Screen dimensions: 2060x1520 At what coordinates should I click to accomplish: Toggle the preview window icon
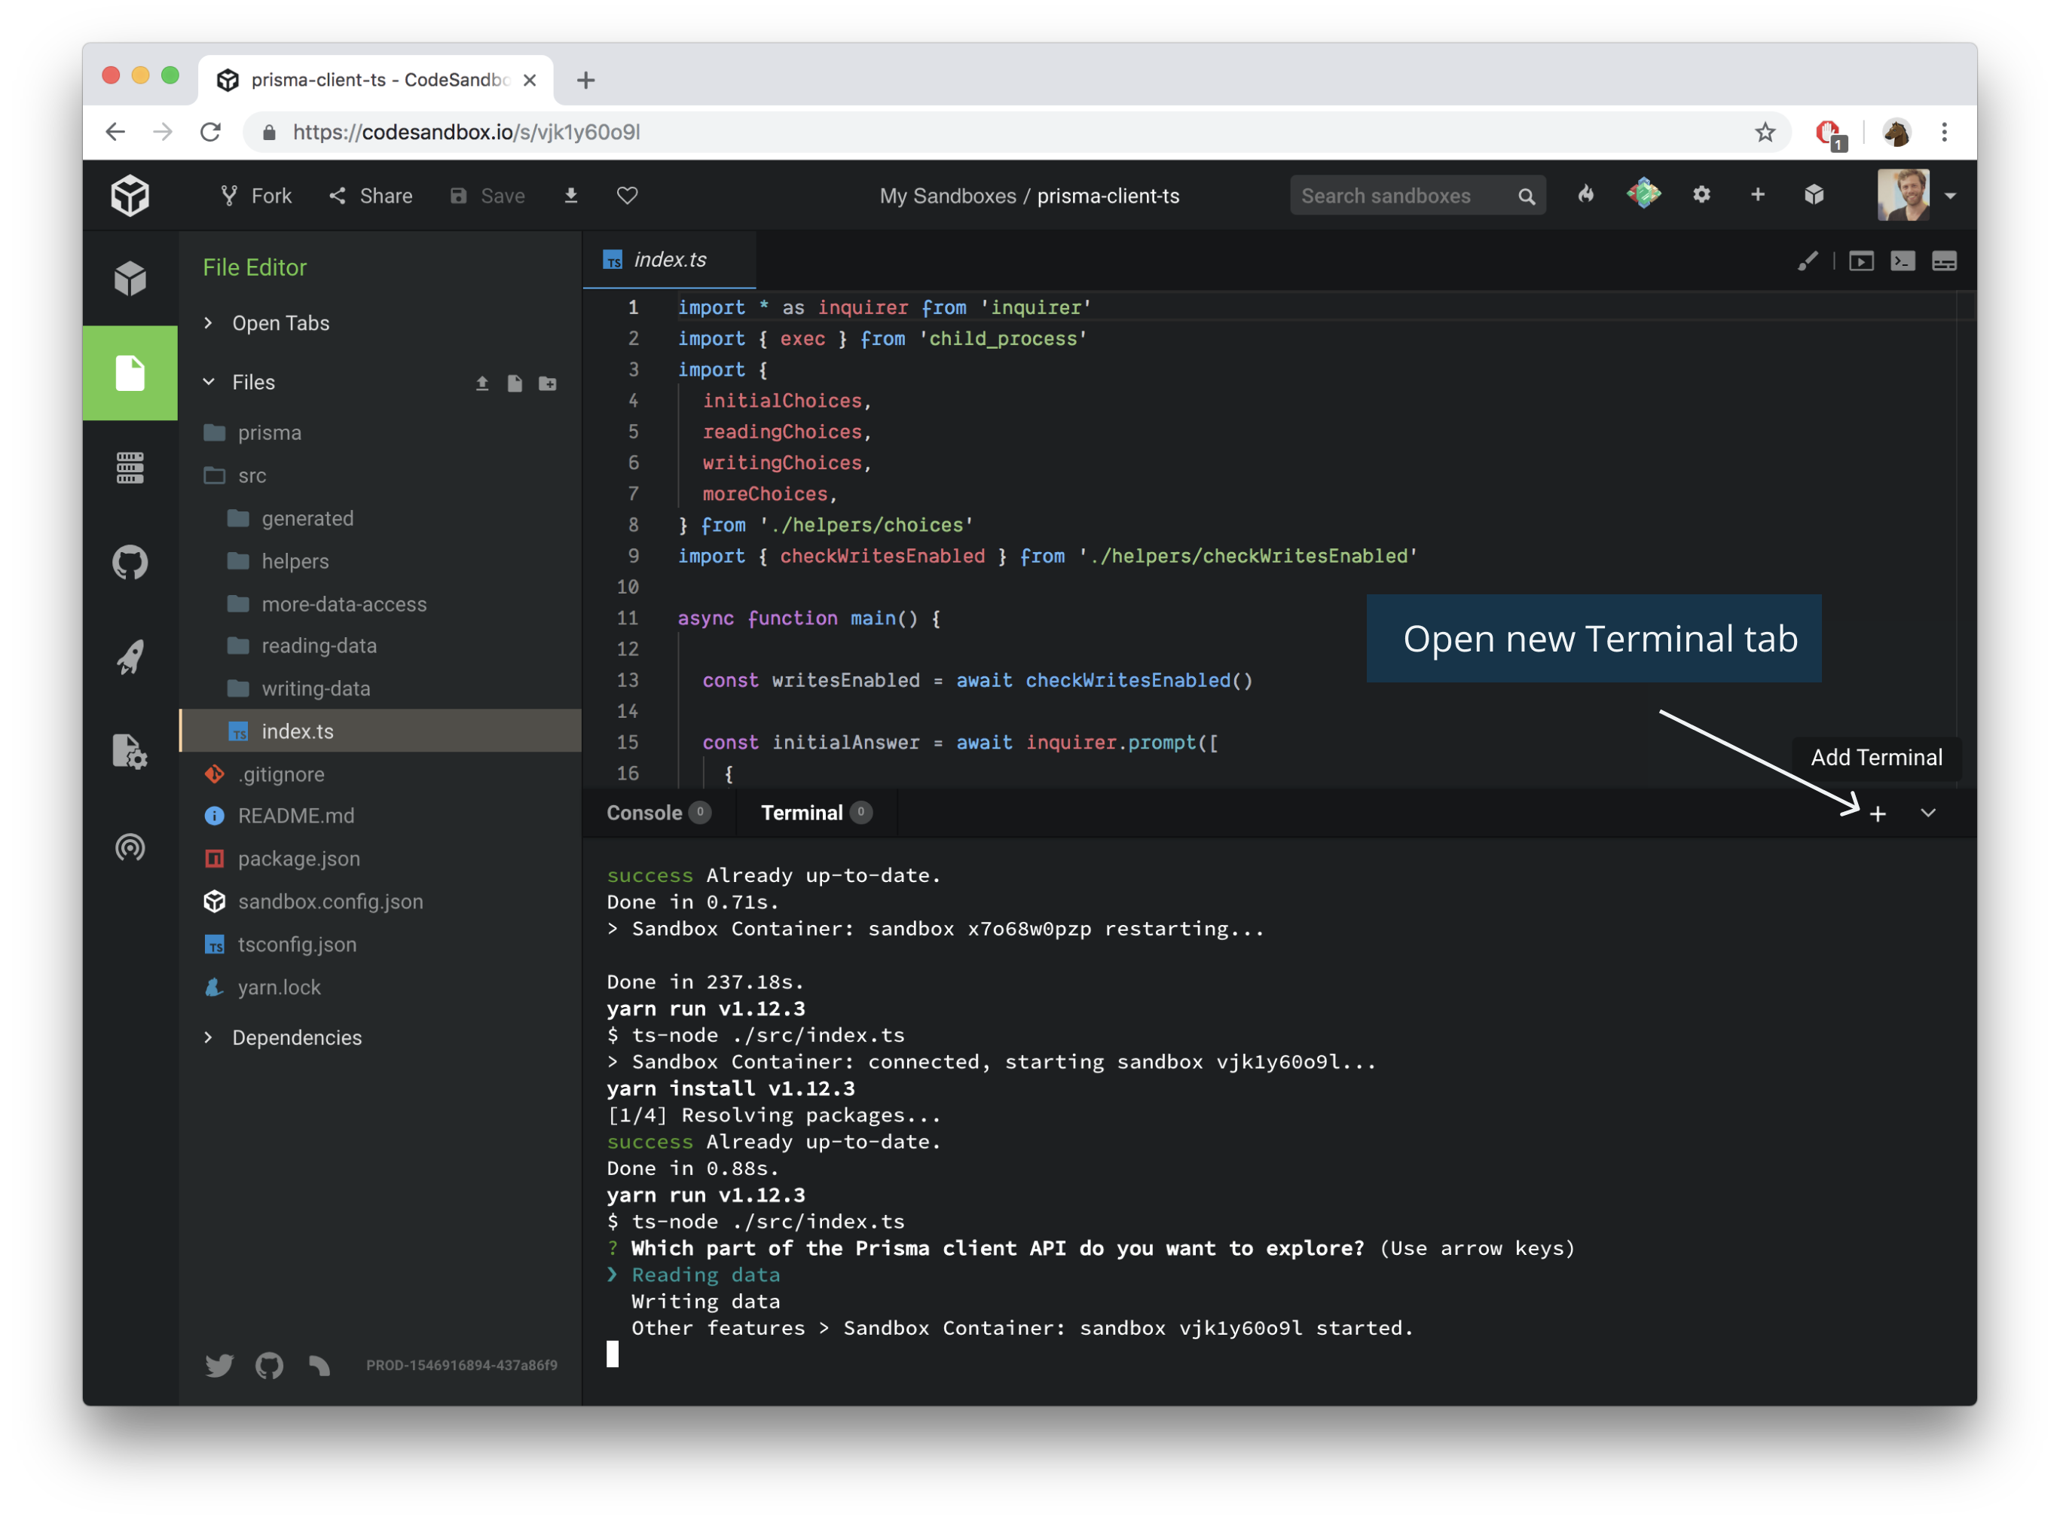point(1860,261)
